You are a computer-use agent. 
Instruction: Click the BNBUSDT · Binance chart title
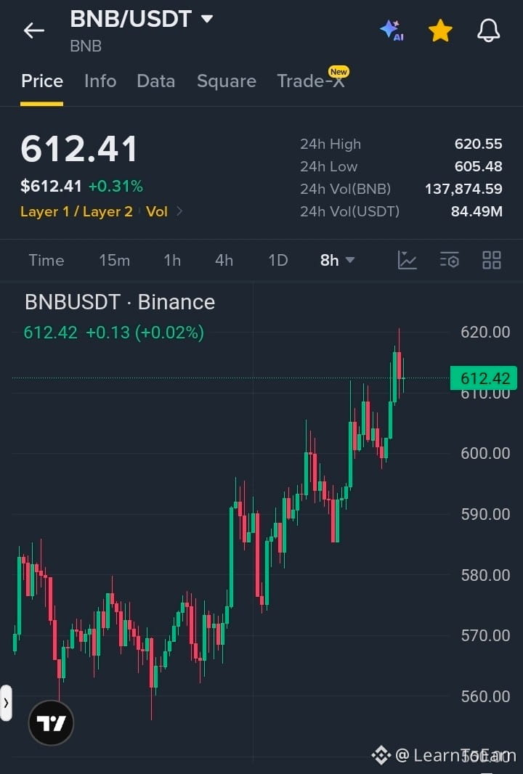click(x=120, y=302)
